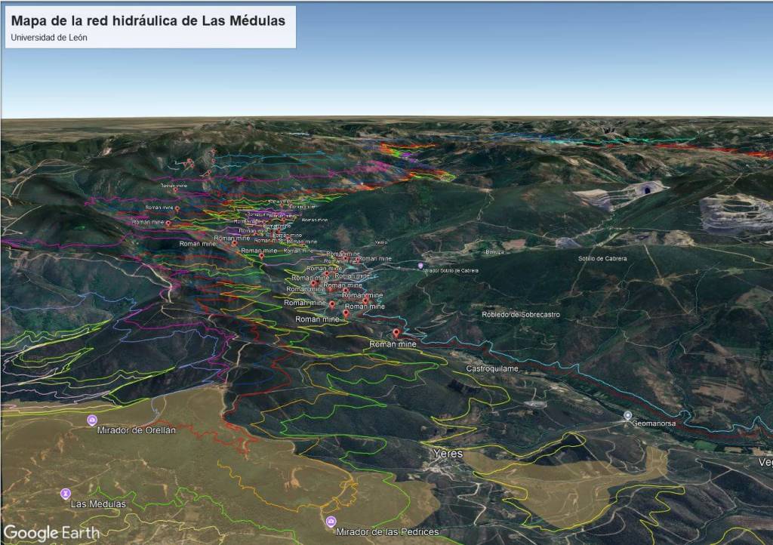
Task: Select the 'Las Médulas' text label on the map
Action: (97, 503)
